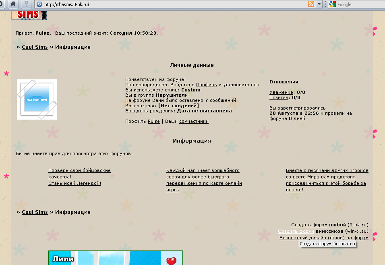Click the address bar URL thesims.0-pk.ru
The height and width of the screenshot is (265, 385).
66,4
